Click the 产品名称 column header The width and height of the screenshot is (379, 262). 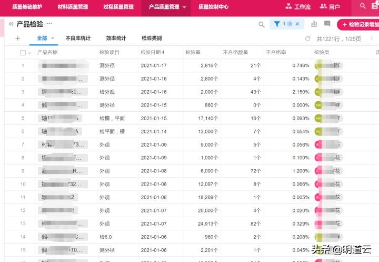[47, 52]
